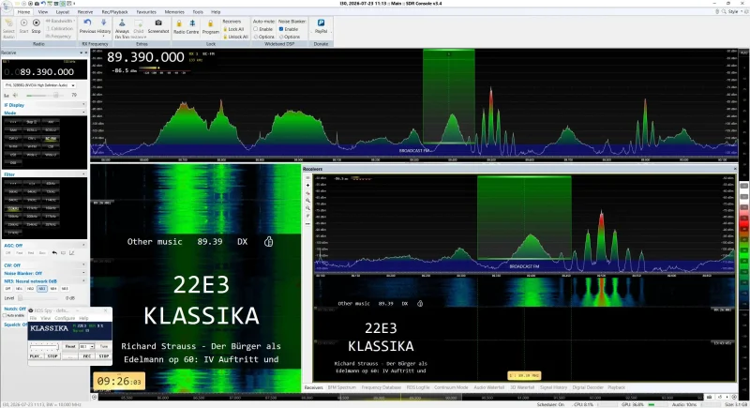Open the audio output device dropdown
This screenshot has width=750, height=408.
[x=39, y=85]
